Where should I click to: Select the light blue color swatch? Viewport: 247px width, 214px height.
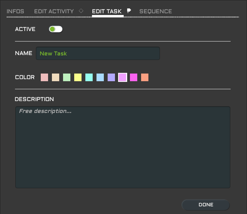pos(100,77)
